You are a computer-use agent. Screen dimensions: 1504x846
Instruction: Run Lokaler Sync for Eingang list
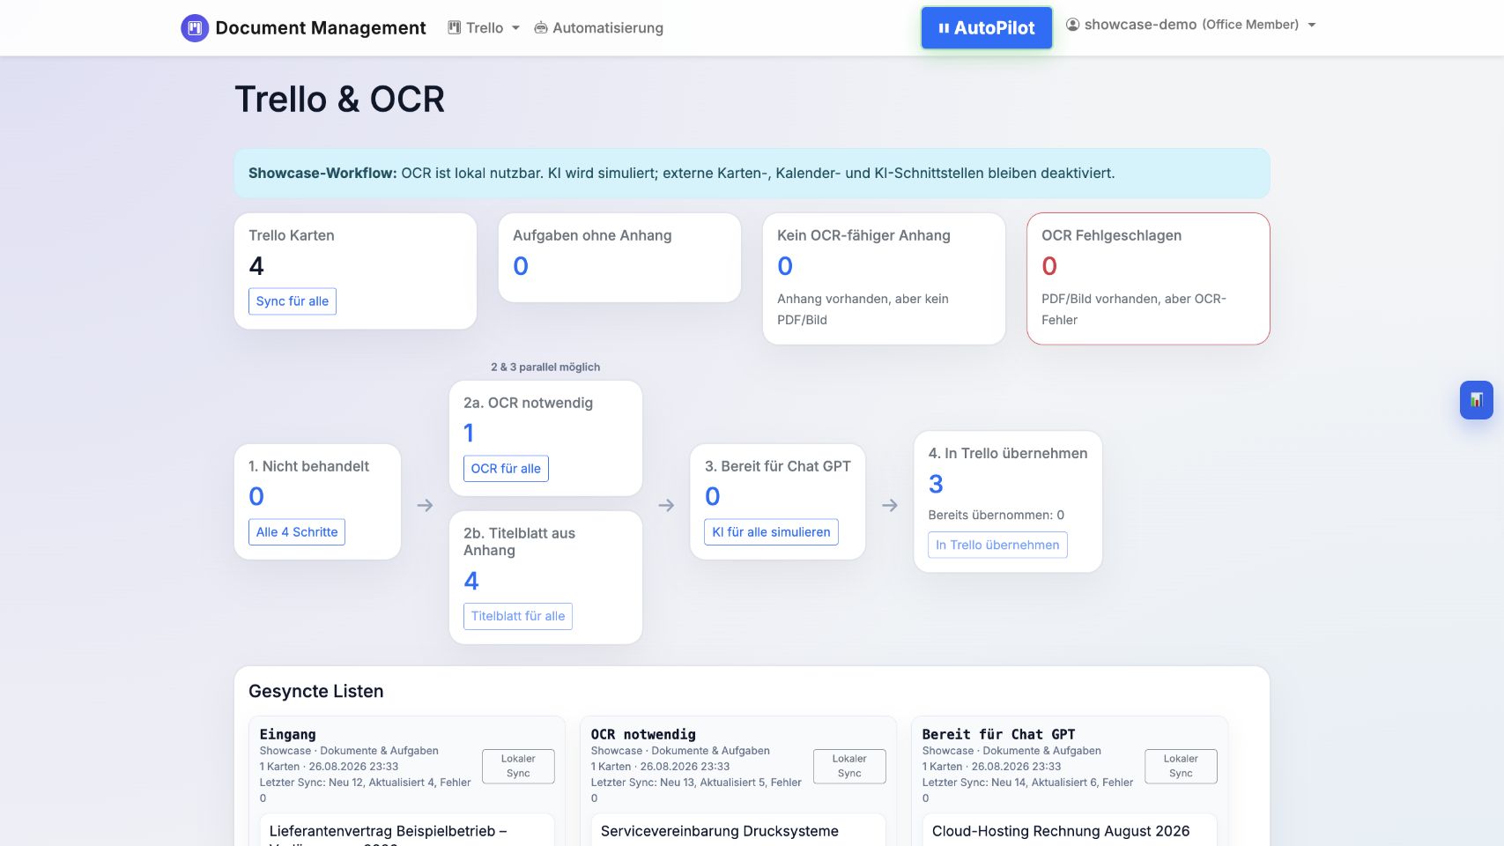pos(518,766)
